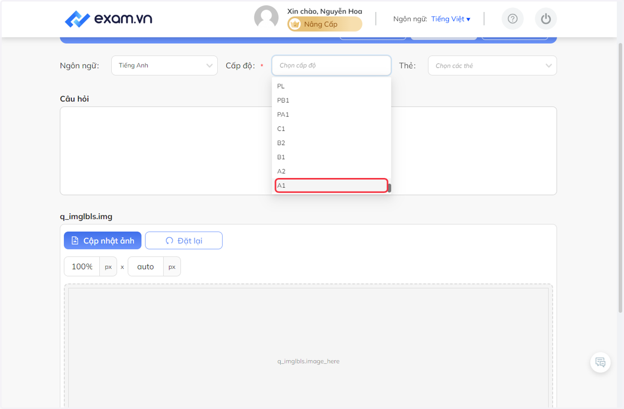Click the Đặt lại reset button
The width and height of the screenshot is (624, 409).
click(184, 240)
